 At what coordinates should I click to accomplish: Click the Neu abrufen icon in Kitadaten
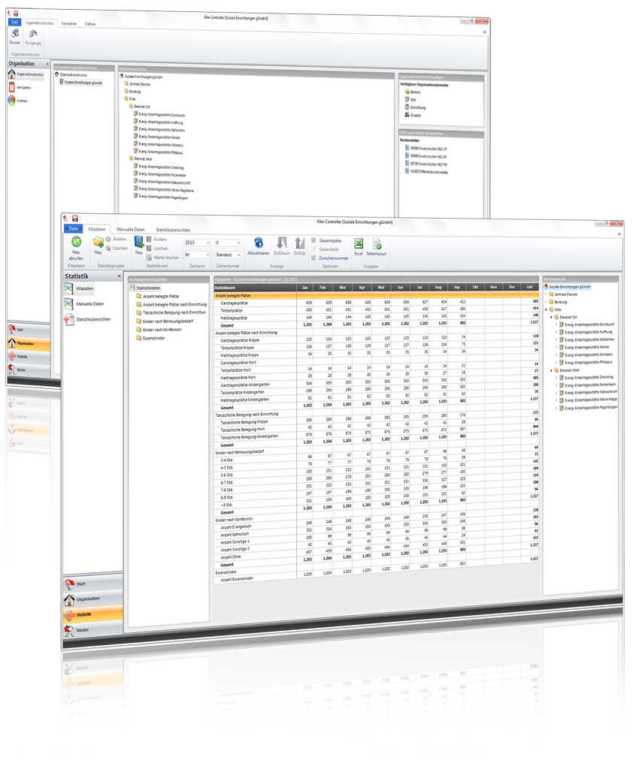tap(76, 243)
